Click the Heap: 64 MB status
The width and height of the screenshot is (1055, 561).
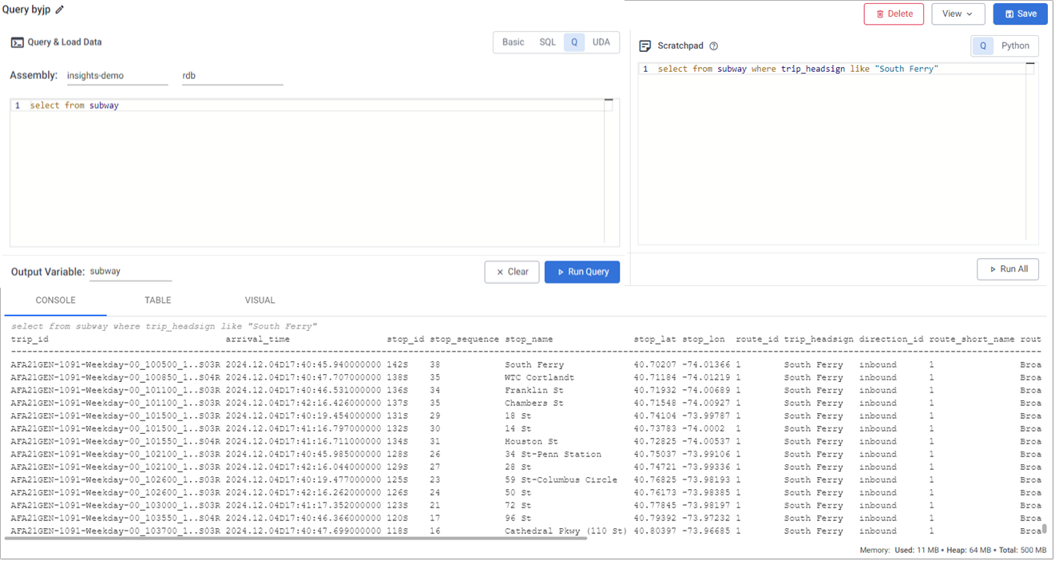pyautogui.click(x=969, y=551)
